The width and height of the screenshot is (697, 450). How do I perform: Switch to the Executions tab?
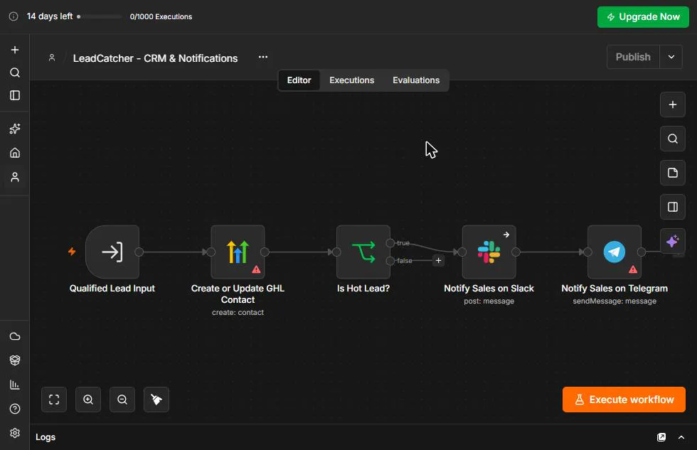pyautogui.click(x=351, y=80)
